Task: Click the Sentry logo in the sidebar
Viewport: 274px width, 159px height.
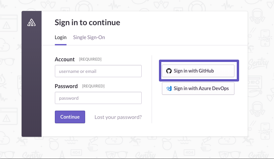Action: pos(32,23)
